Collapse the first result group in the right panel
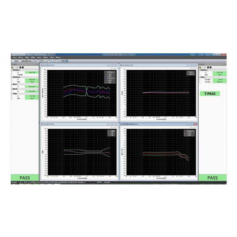237x237 pixels. point(200,70)
